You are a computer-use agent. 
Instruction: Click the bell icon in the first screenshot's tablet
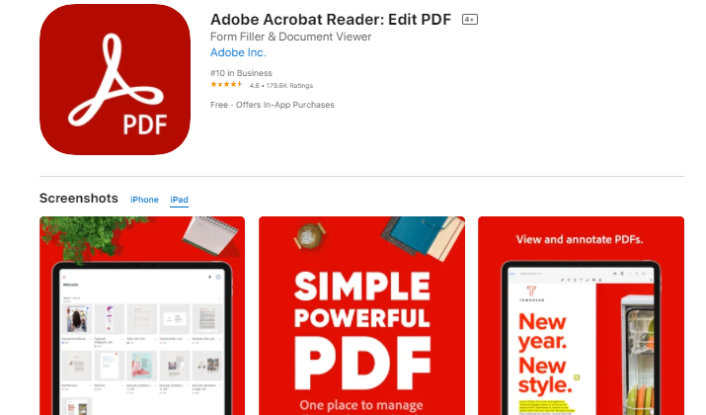tap(209, 277)
